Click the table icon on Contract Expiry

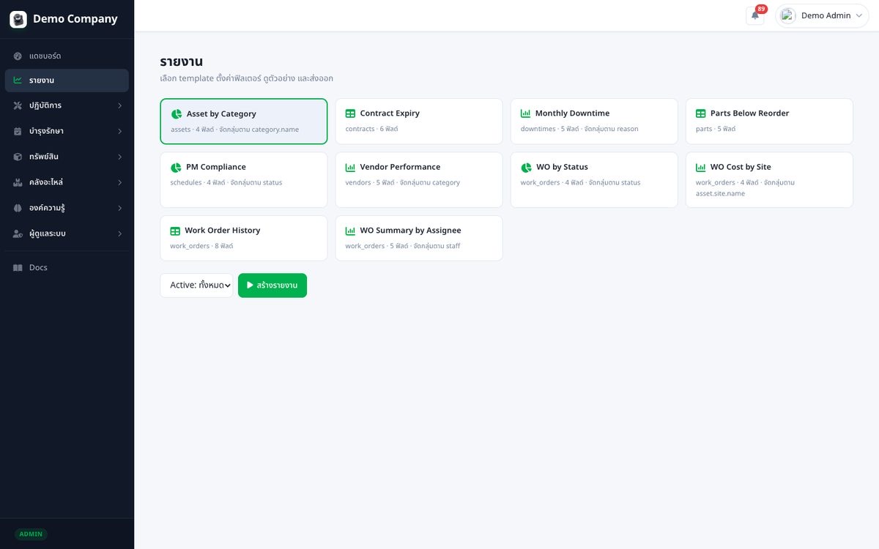click(350, 113)
